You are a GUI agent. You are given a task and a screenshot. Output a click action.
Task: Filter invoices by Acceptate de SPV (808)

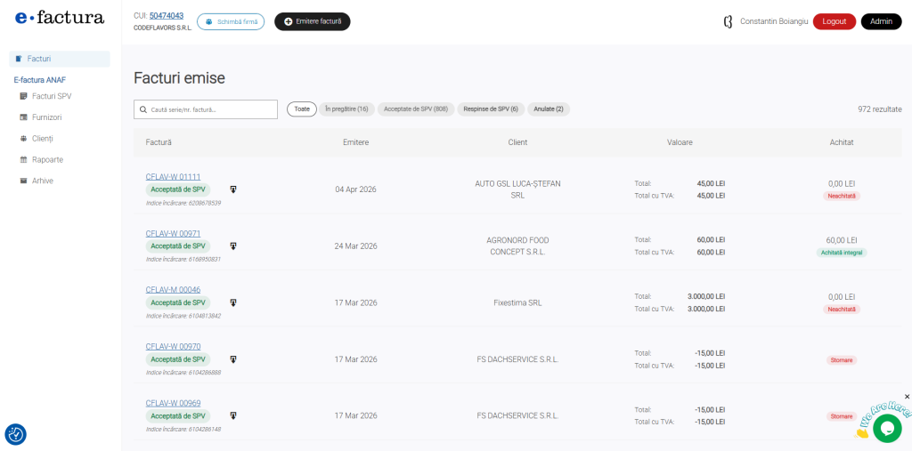tap(415, 109)
